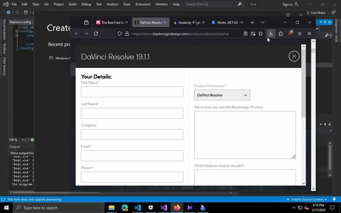The image size is (341, 213).
Task: Close the DaVinci Resolve browser tab
Action: click(165, 22)
